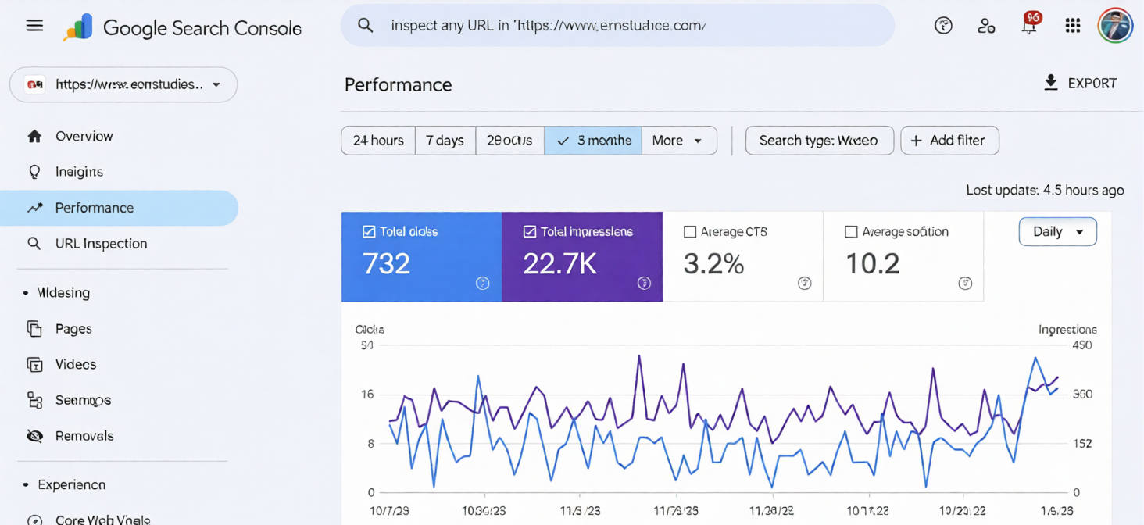This screenshot has height=525, width=1144.
Task: Collapse the Experience section
Action: tap(64, 484)
